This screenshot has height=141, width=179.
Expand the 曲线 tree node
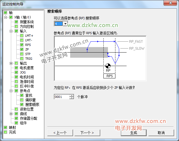(x=11, y=114)
